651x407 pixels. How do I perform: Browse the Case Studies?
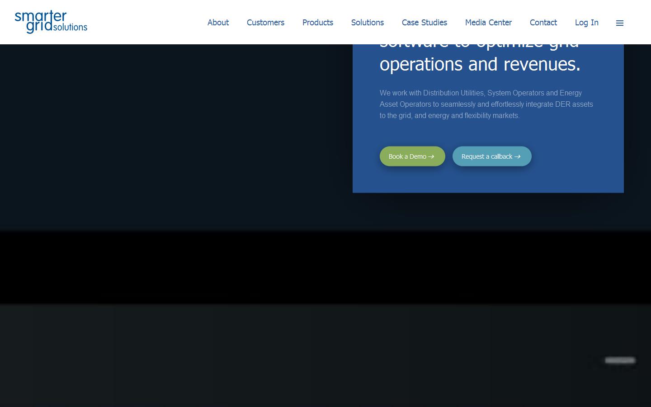point(424,23)
